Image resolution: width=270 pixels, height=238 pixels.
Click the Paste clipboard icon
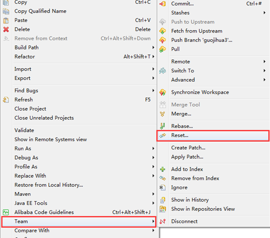point(6,20)
